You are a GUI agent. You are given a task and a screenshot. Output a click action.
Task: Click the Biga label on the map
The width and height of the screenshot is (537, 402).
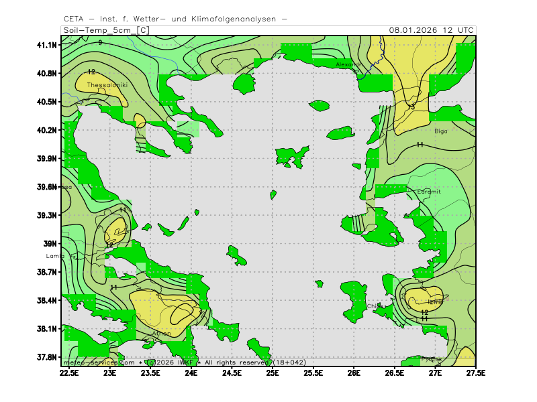440,131
